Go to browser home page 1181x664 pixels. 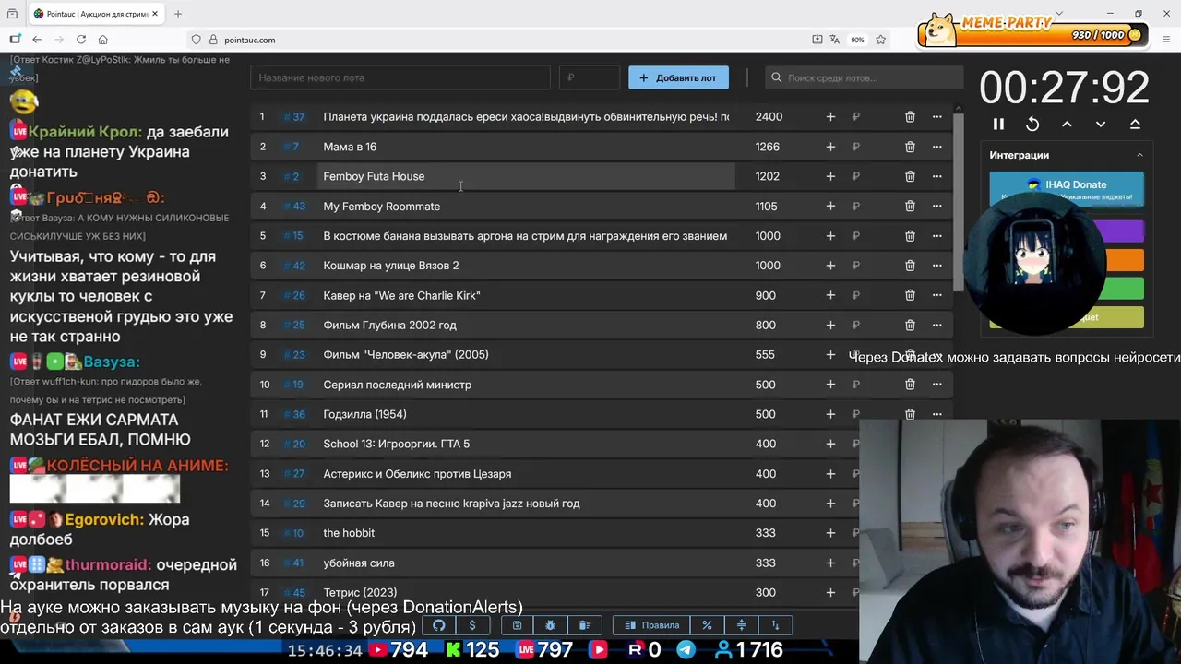[x=103, y=40]
